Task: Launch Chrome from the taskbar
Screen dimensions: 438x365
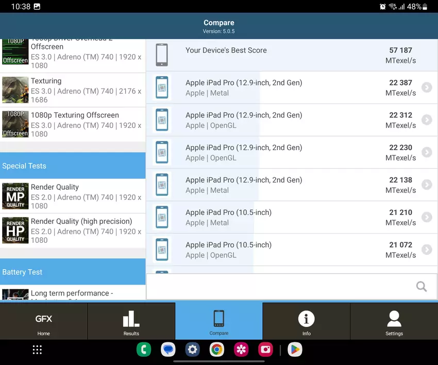Action: [x=217, y=350]
